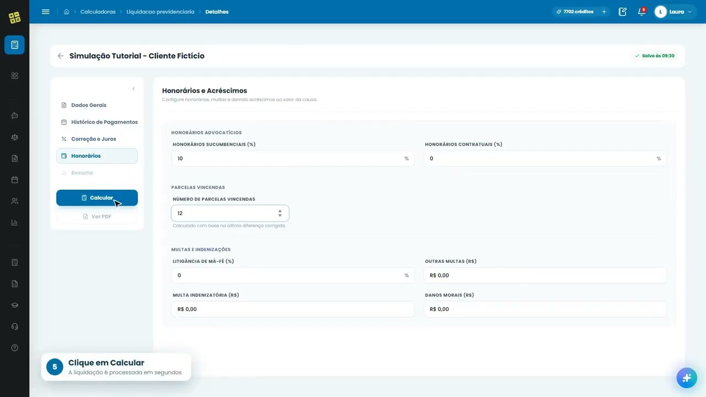Open the justice scales icon in sidebar

[x=14, y=137]
